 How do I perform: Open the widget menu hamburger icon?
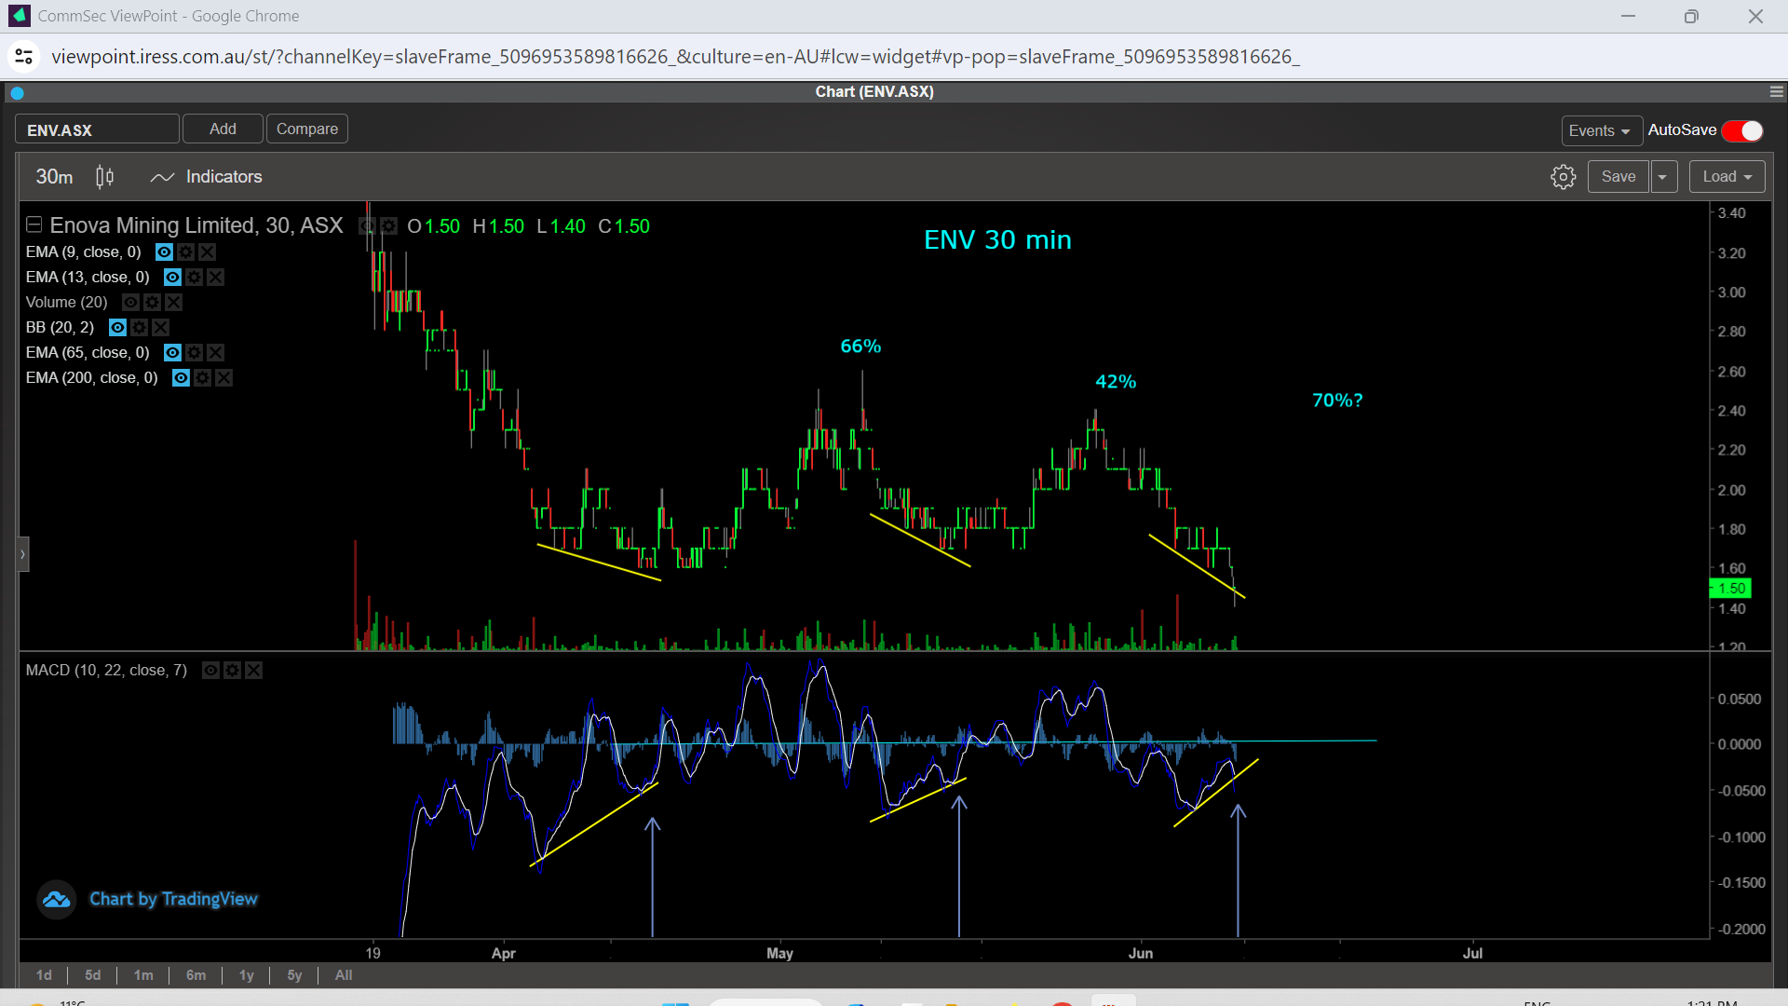tap(1777, 92)
